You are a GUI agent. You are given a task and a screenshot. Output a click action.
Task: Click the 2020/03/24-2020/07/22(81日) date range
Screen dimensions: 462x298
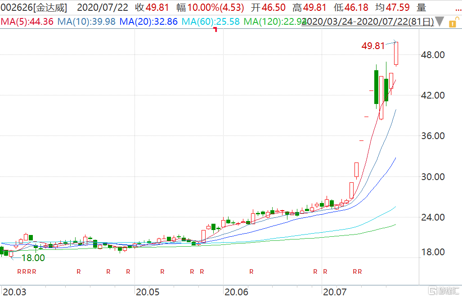368,22
